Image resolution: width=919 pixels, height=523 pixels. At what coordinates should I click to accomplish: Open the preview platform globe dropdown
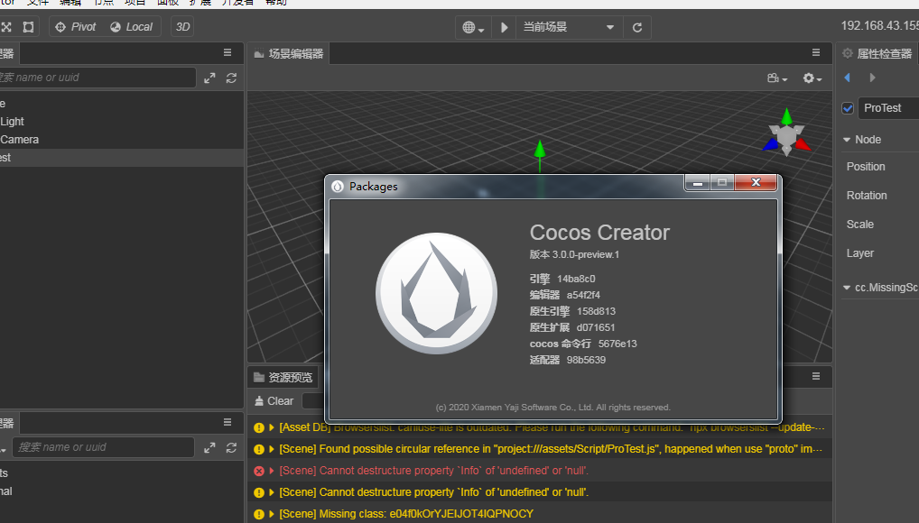tap(472, 28)
